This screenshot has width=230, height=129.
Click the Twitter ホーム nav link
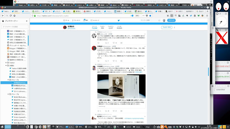click(66, 20)
